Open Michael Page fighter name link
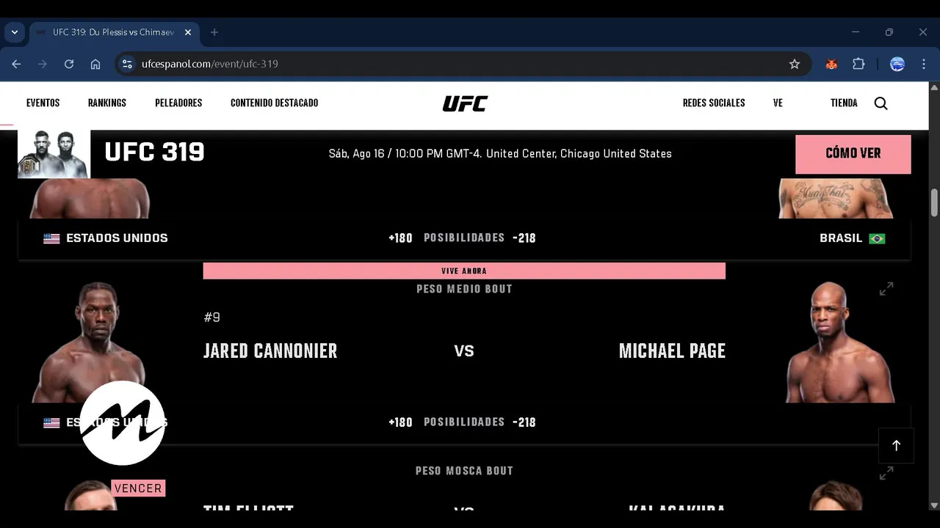This screenshot has width=940, height=528. [x=672, y=351]
